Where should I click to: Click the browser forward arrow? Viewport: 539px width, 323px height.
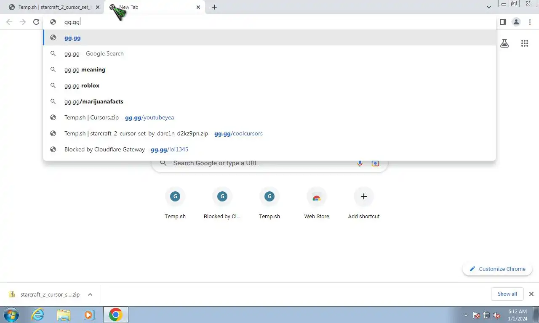[x=23, y=22]
